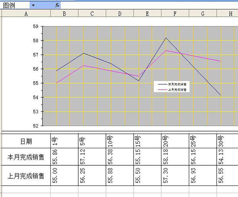238x197 pixels.
Task: Select column E header
Action: tap(147, 14)
